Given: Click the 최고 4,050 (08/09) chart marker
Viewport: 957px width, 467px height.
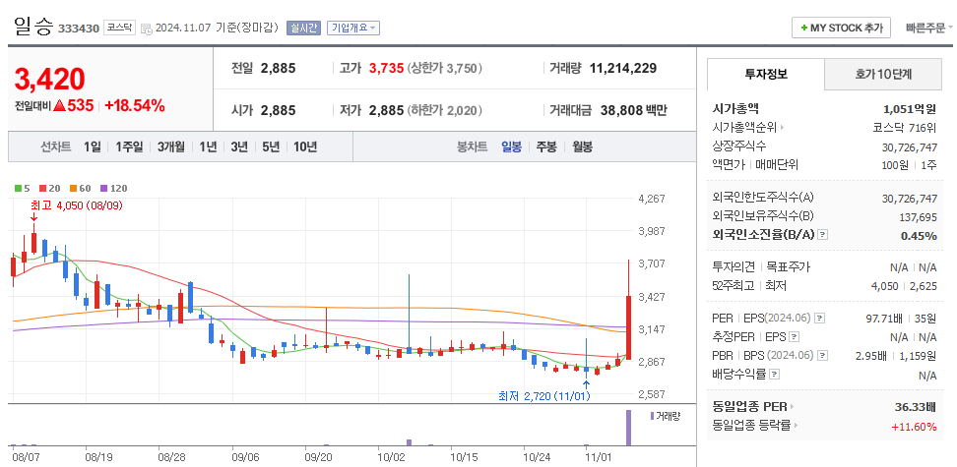Looking at the screenshot, I should (x=76, y=205).
